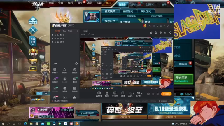This screenshot has width=224, height=126.
Task: Open 仓库 in game top menu
Action: (x=60, y=3)
